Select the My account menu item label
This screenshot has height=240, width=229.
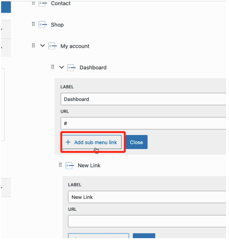coord(75,46)
